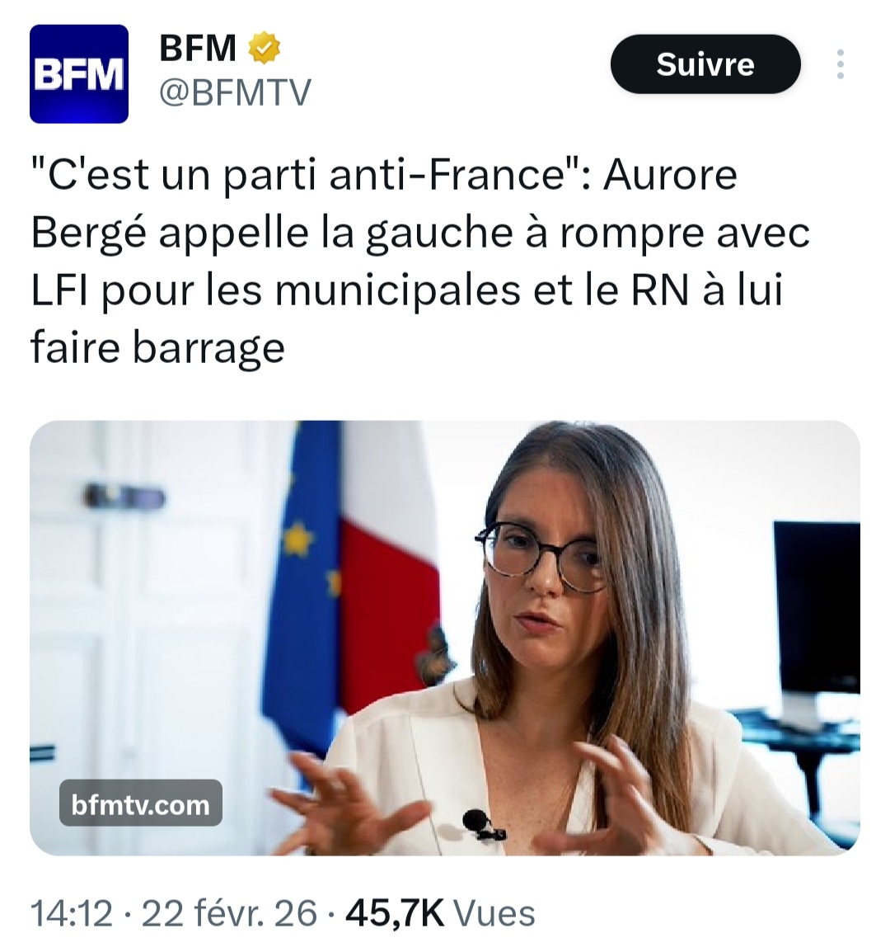Click the woman's glasses in the preview

540,554
